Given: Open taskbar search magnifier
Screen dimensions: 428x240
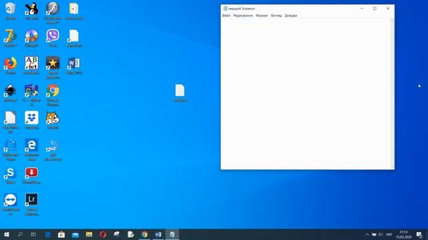Looking at the screenshot, I should coord(20,234).
